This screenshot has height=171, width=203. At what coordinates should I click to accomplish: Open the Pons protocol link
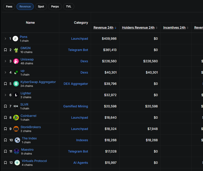pos(24,37)
